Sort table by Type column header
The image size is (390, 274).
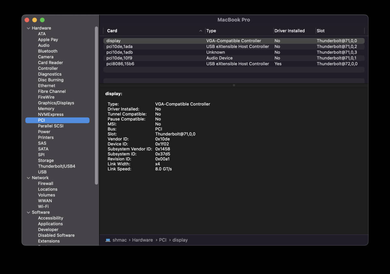click(211, 31)
